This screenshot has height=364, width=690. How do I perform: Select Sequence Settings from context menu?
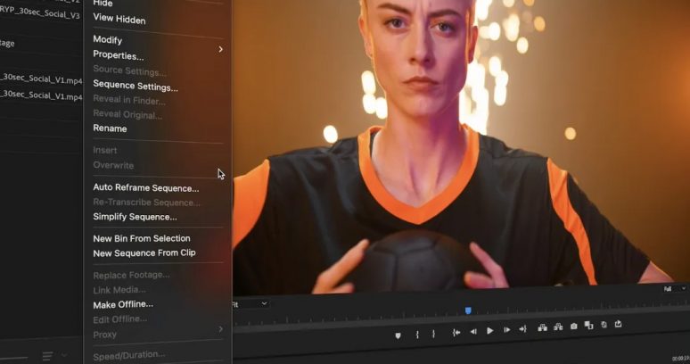[136, 87]
